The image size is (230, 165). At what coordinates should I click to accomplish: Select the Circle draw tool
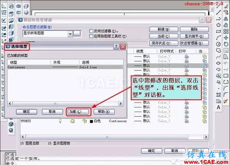(218, 44)
